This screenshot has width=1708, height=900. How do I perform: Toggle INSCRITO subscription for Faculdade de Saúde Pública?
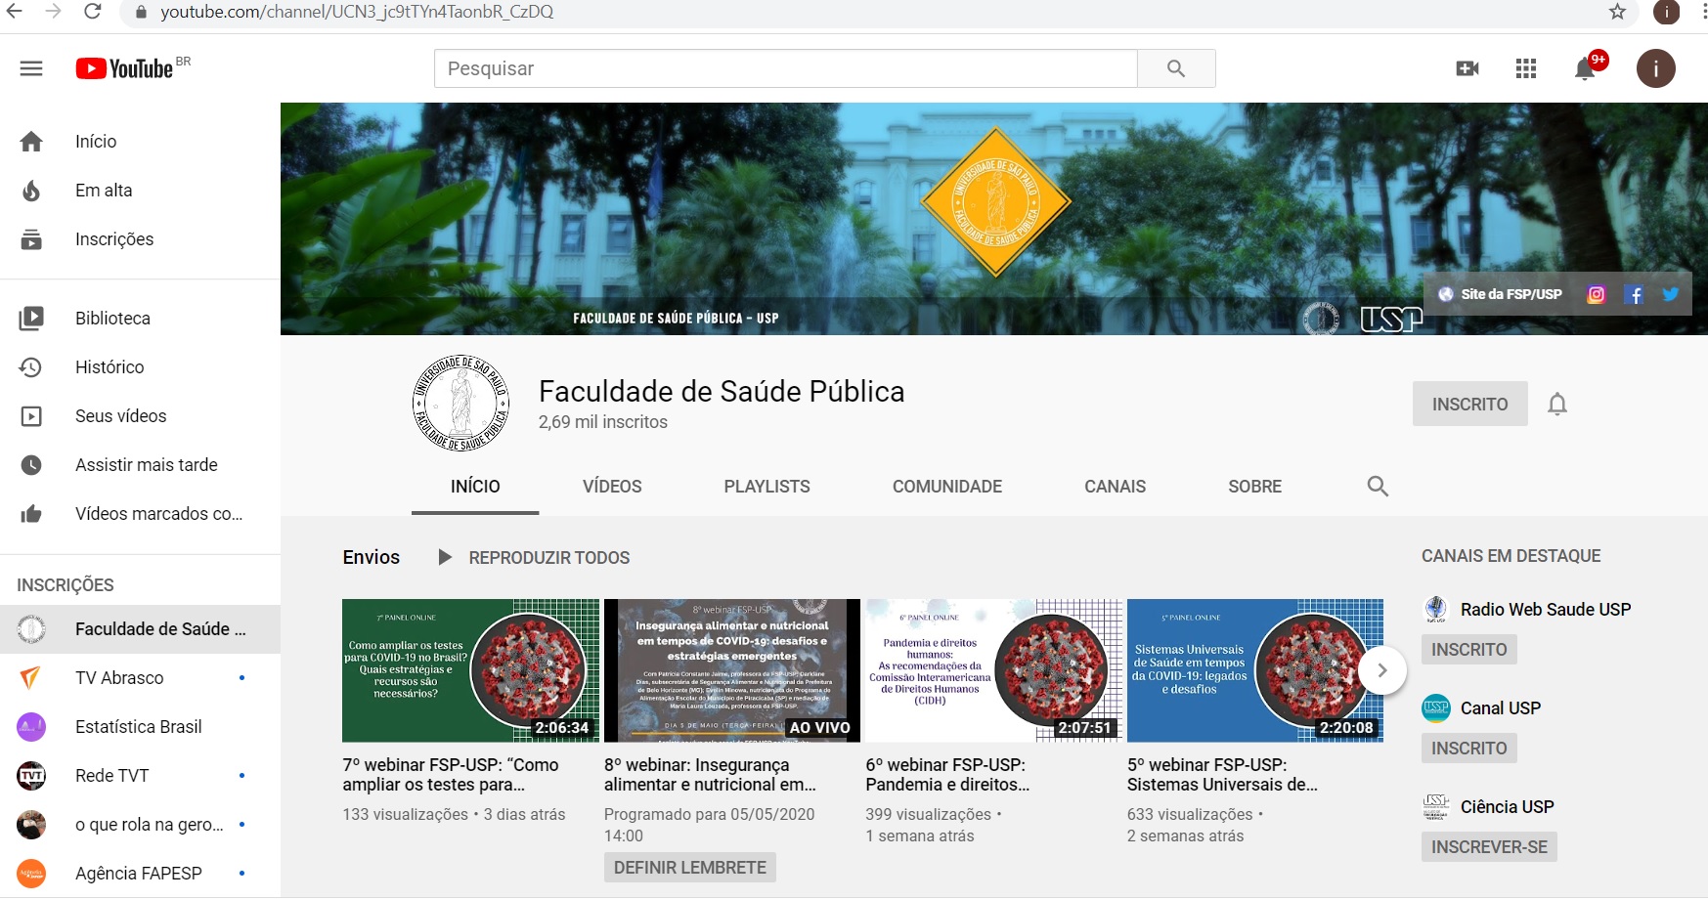pyautogui.click(x=1469, y=404)
